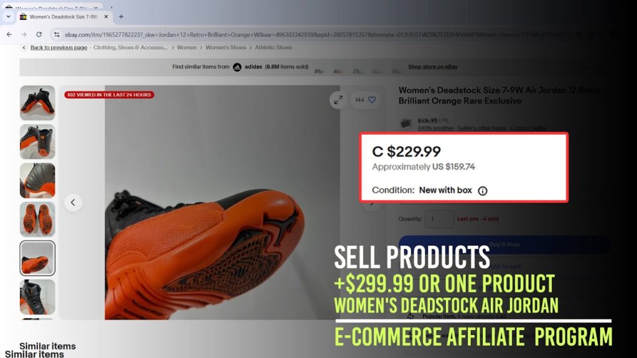
Task: Click the Buy It Now button
Action: 504,244
